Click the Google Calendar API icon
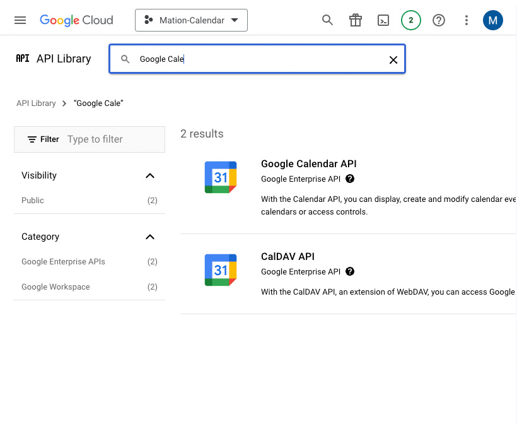The width and height of the screenshot is (517, 424). 221,177
